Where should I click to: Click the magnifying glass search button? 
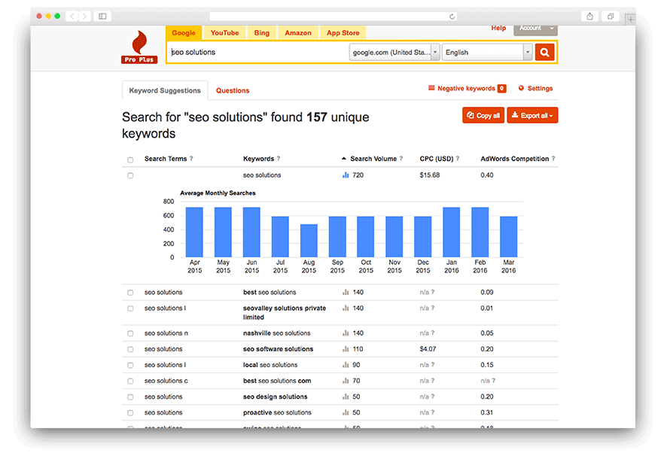click(544, 53)
